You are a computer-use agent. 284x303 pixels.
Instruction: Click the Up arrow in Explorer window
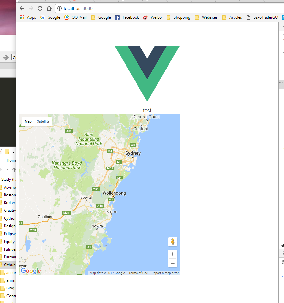pyautogui.click(x=14, y=170)
